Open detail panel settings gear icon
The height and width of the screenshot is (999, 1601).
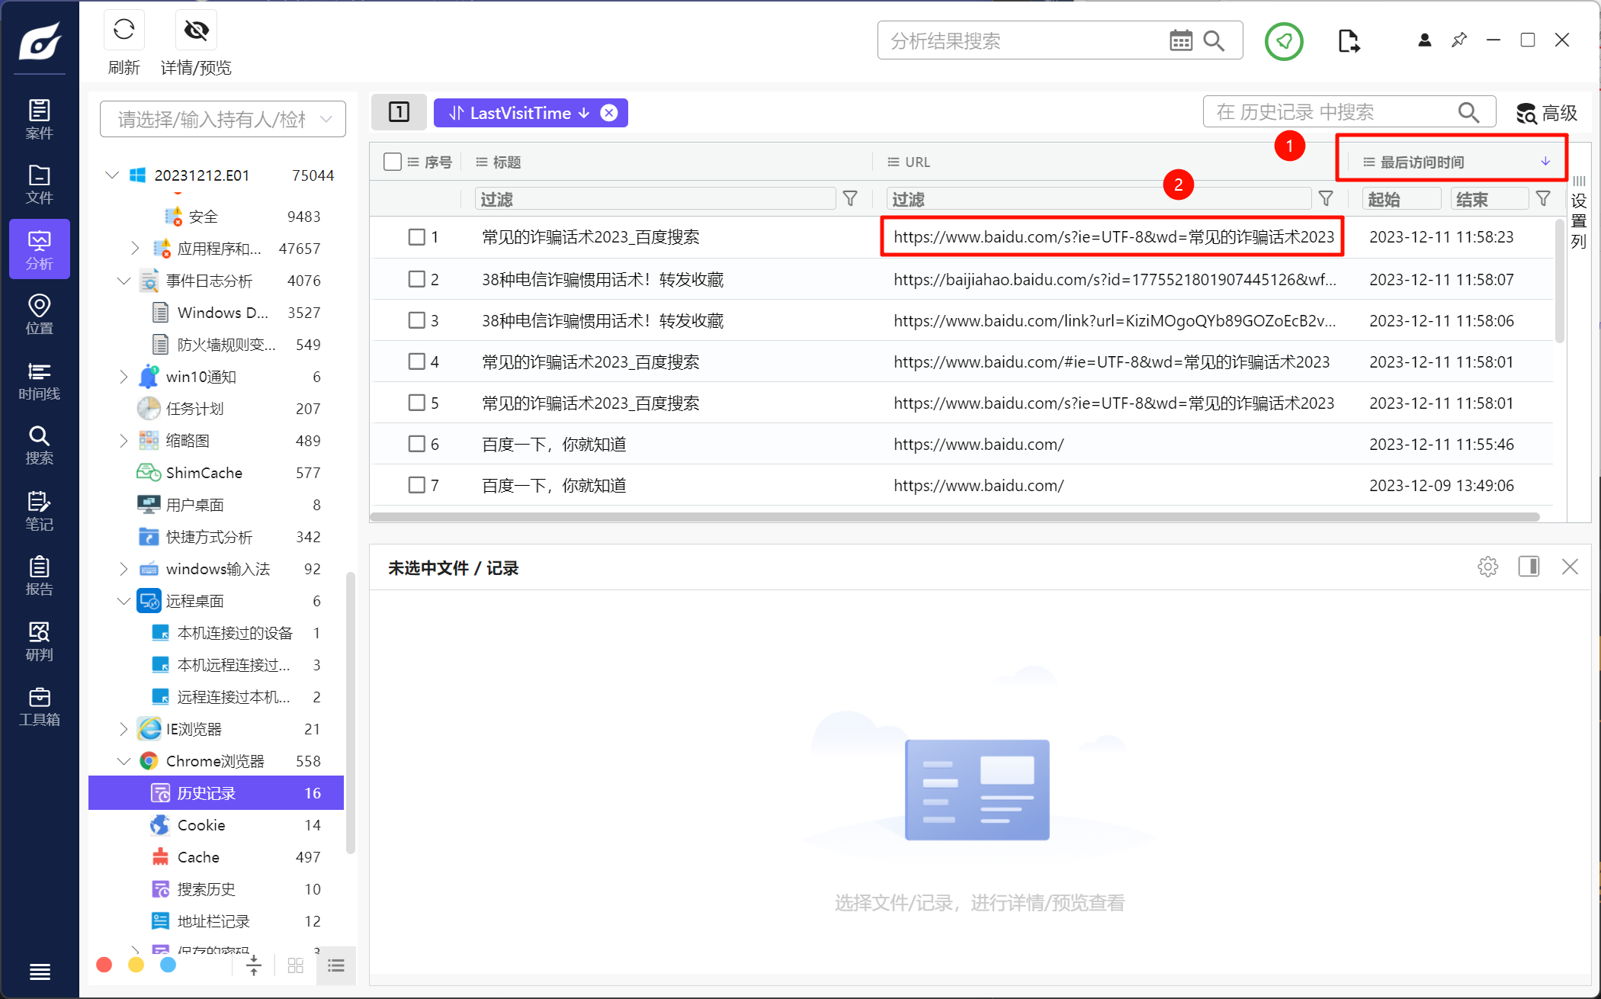(1487, 567)
